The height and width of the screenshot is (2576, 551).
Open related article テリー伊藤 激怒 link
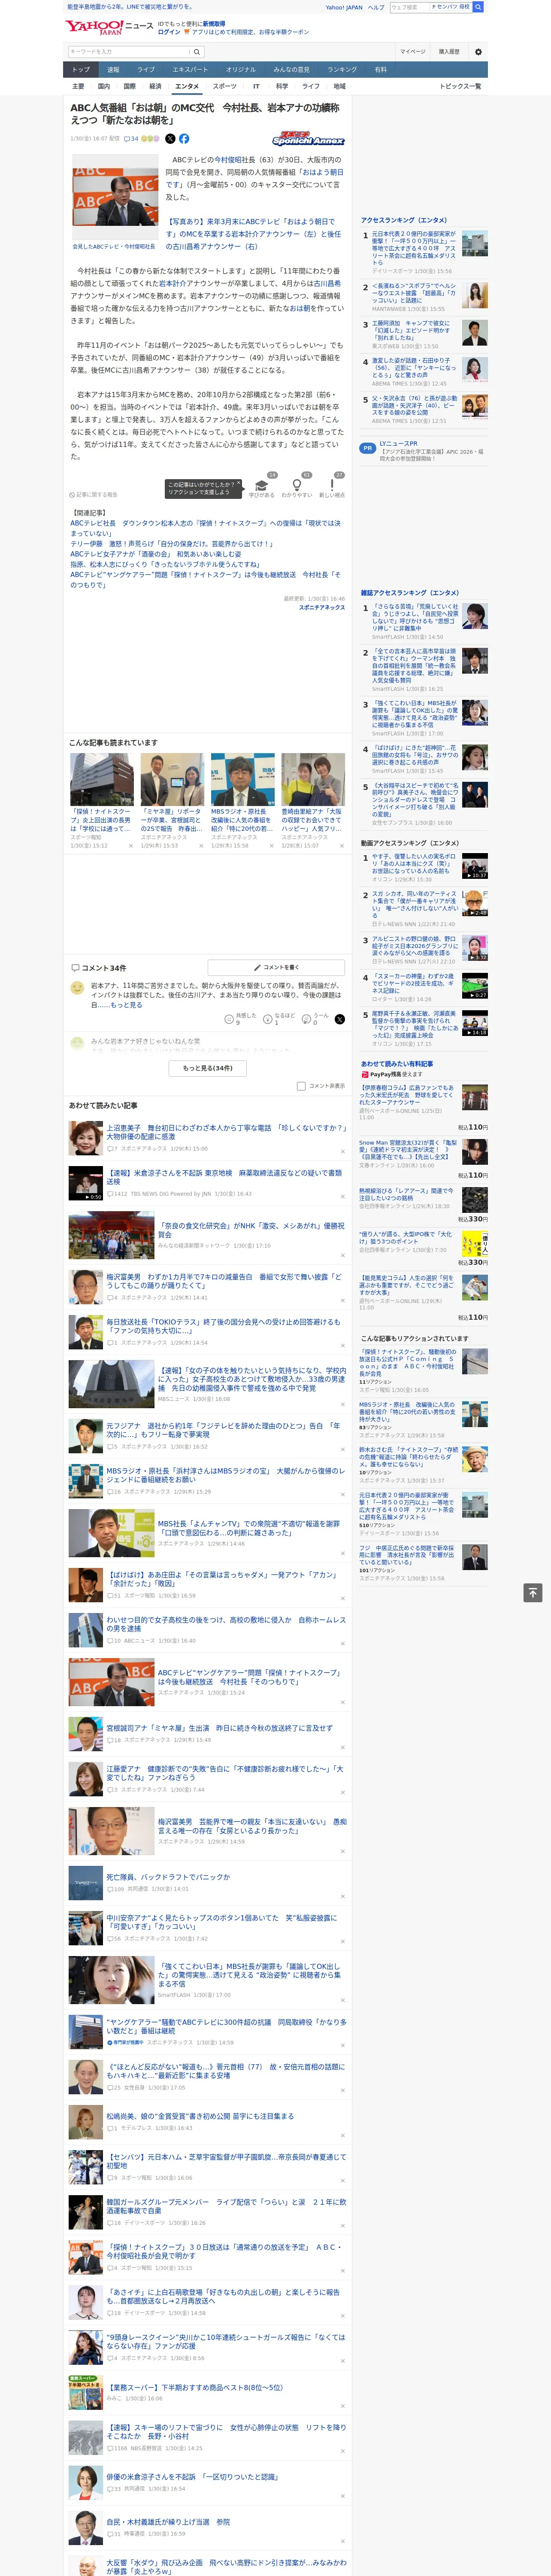coord(172,544)
